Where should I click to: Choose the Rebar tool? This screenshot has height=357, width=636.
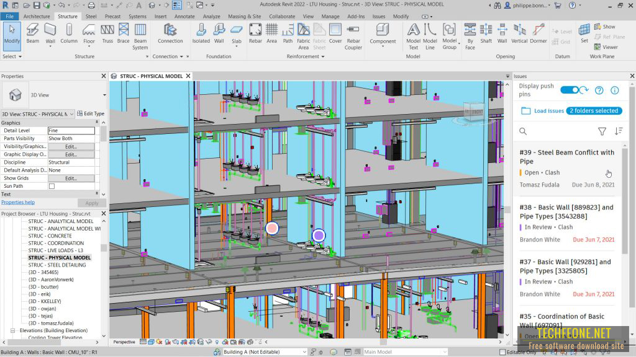[x=255, y=33]
